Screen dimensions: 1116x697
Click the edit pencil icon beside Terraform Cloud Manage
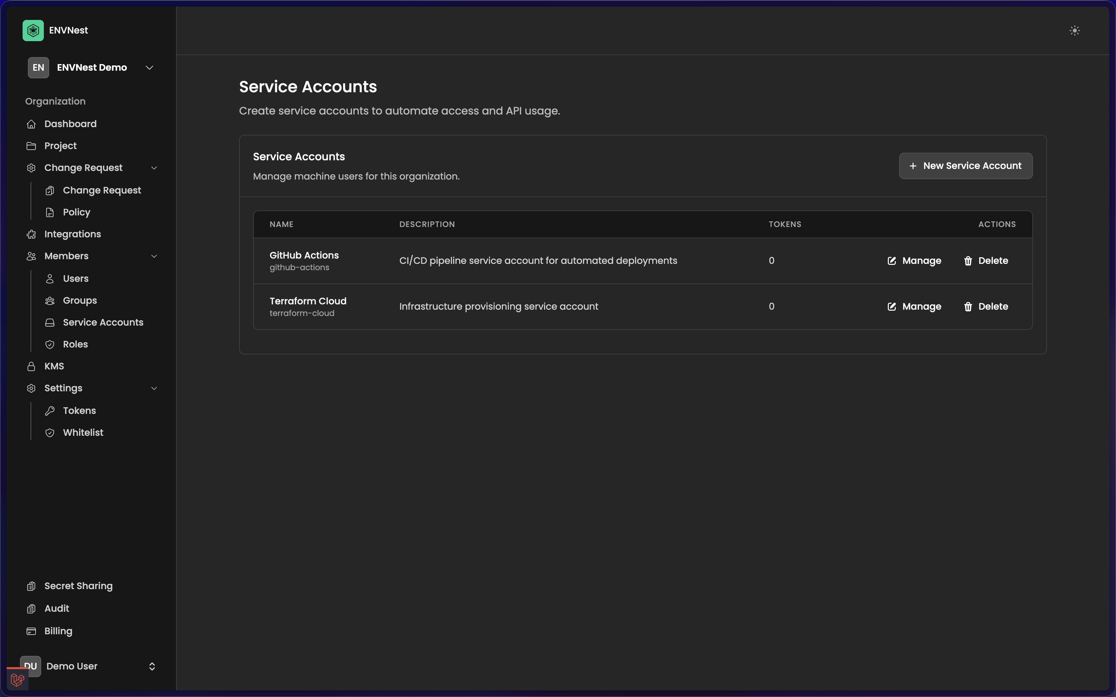[891, 307]
